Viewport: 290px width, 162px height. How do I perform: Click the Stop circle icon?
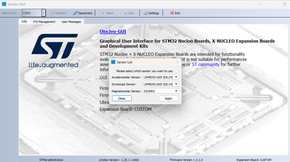[125, 13]
